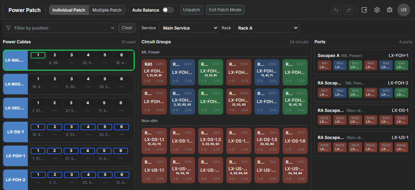Select the LX-BAL power cable label

[x=15, y=60]
